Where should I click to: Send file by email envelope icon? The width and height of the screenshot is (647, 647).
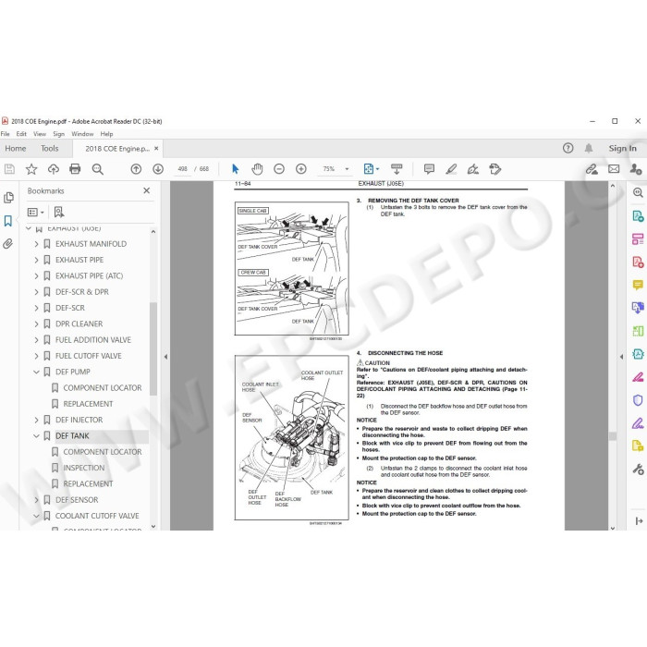tap(614, 169)
